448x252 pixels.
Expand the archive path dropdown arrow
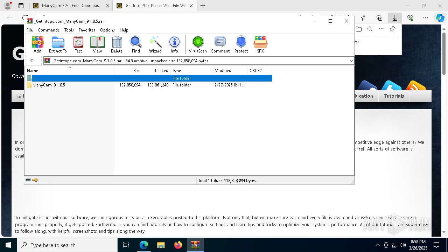(351, 61)
